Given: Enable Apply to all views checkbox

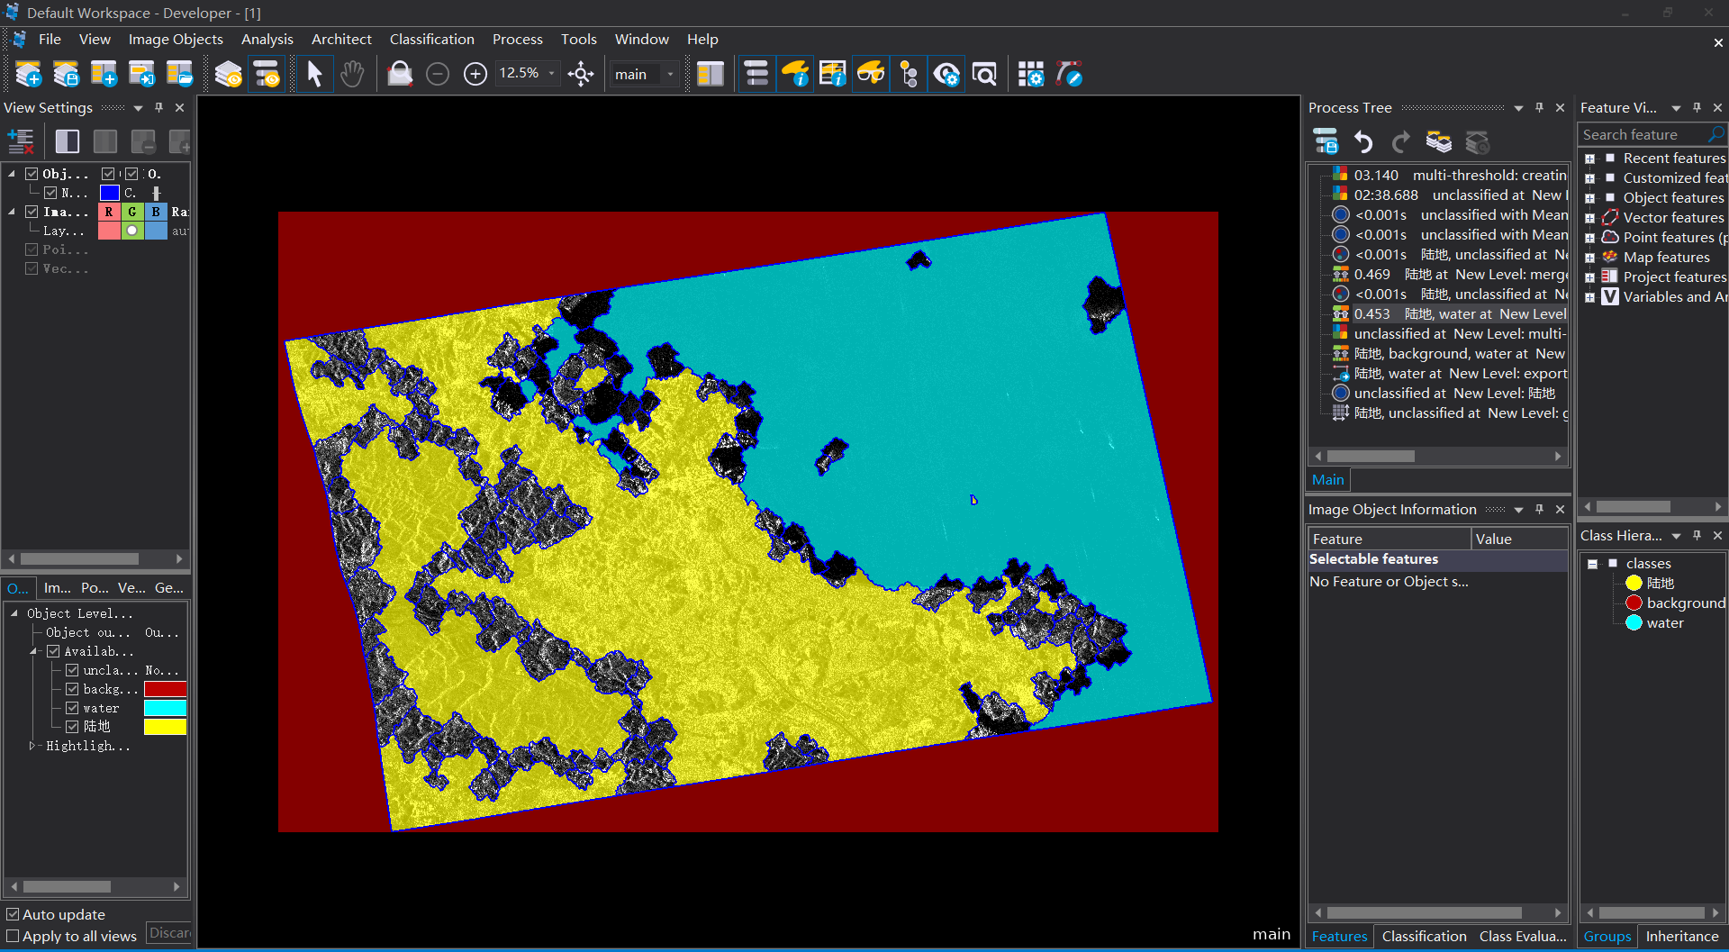Looking at the screenshot, I should (x=13, y=936).
